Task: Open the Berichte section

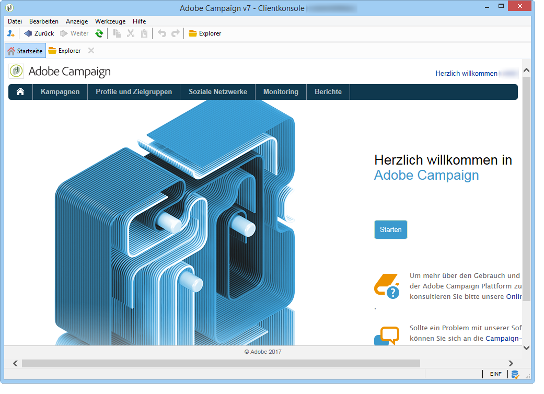Action: tap(328, 92)
